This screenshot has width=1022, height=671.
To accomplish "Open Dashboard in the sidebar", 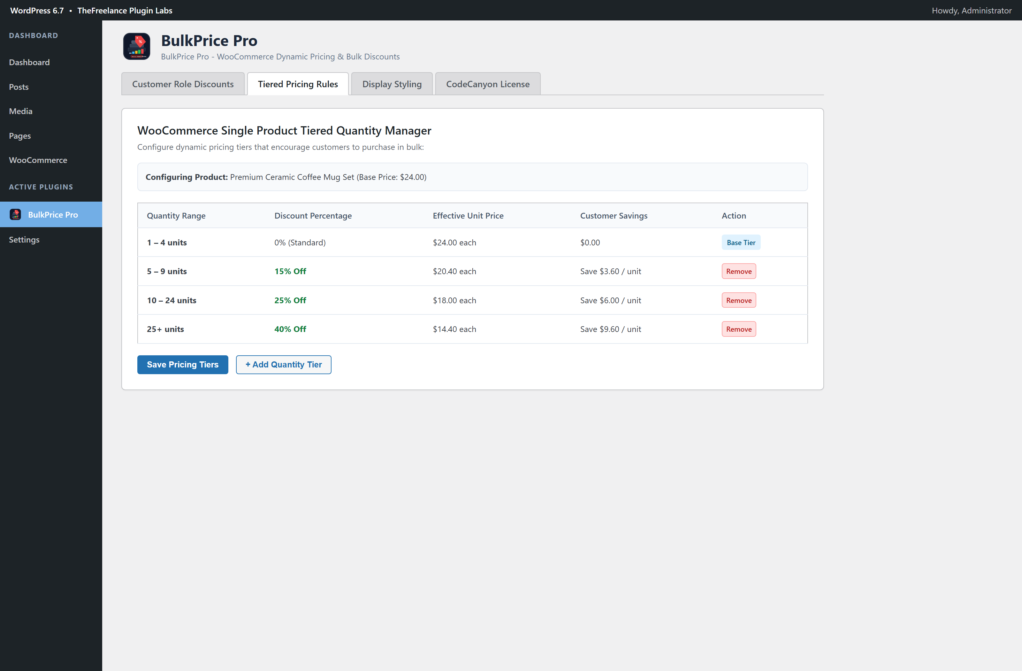I will click(51, 62).
